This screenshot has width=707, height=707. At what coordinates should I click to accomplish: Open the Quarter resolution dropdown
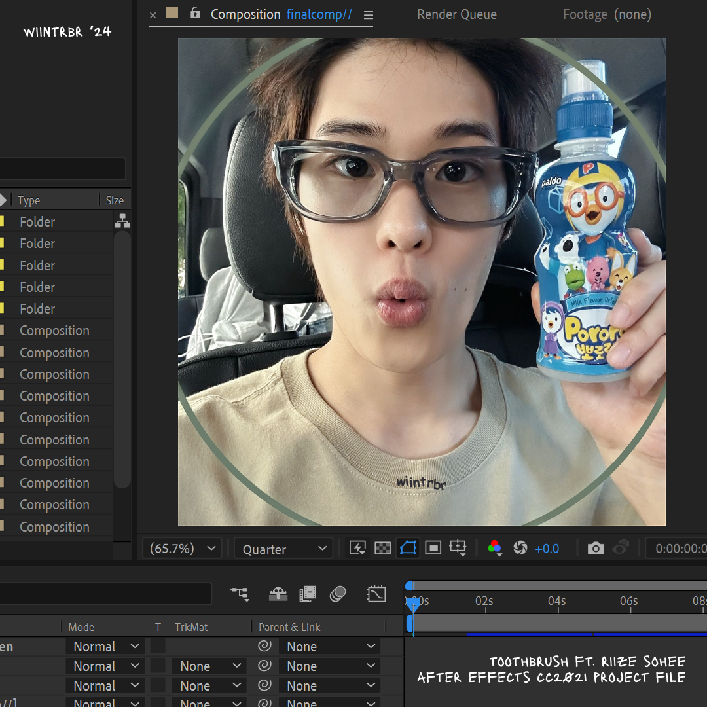tap(284, 549)
